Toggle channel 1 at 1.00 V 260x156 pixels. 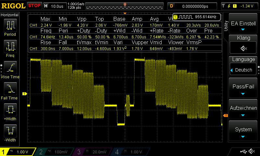18,152
